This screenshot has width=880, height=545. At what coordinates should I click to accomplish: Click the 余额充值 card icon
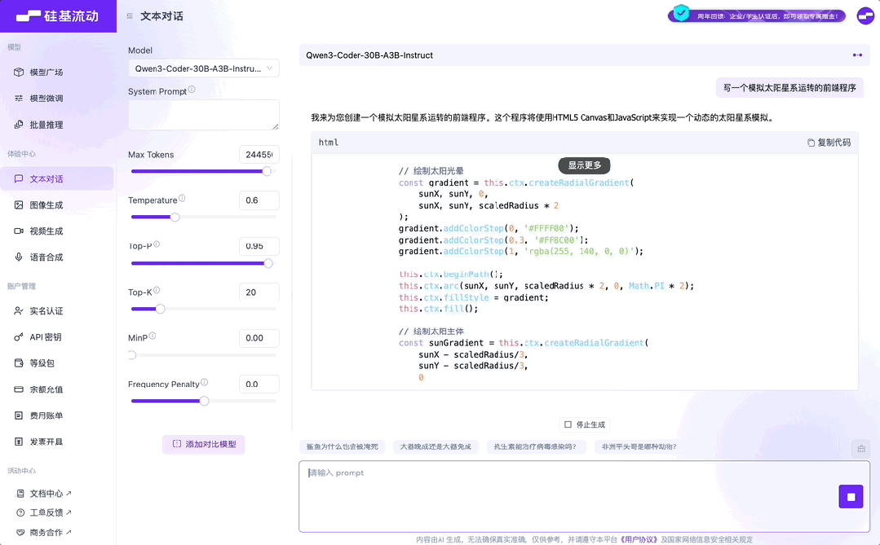click(x=19, y=389)
